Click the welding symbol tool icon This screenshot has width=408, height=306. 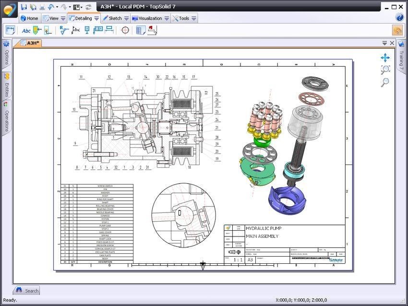click(76, 30)
